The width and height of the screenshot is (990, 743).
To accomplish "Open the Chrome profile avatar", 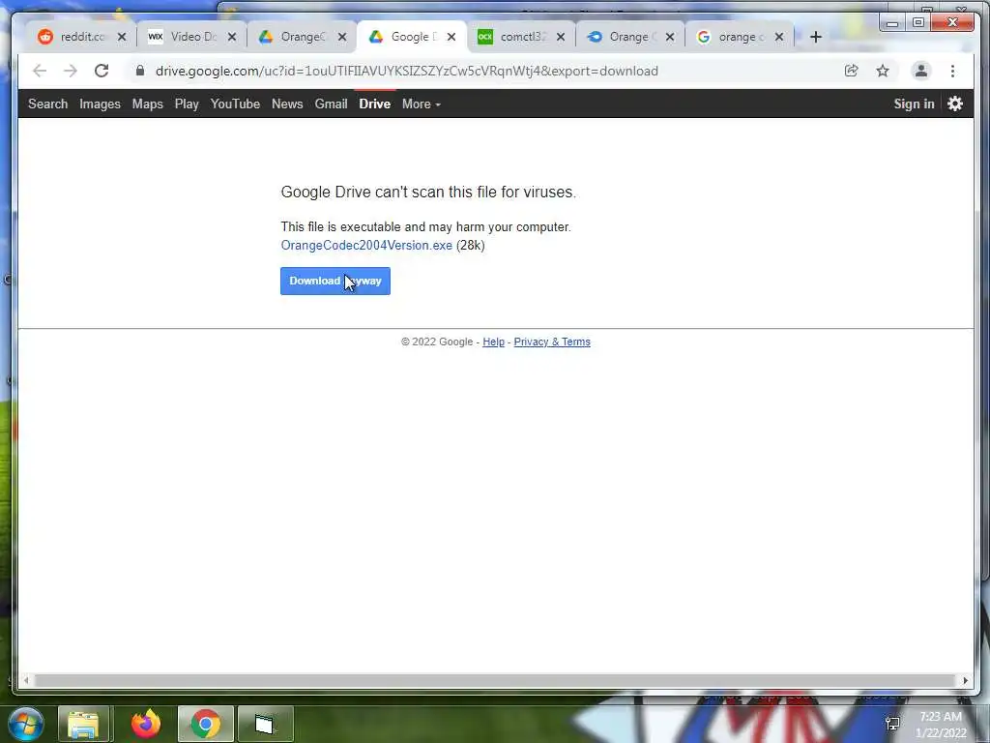I will click(921, 71).
